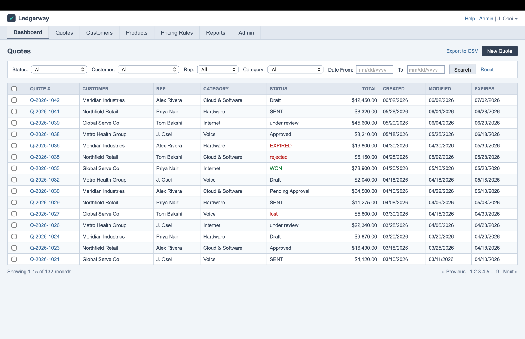Switch to the Products tab
The image size is (525, 339).
pos(137,33)
